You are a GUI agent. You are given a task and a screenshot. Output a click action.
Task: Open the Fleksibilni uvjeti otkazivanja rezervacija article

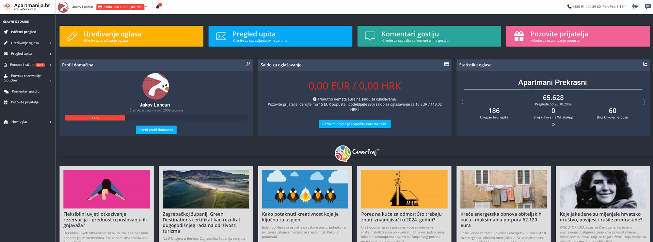tap(105, 220)
